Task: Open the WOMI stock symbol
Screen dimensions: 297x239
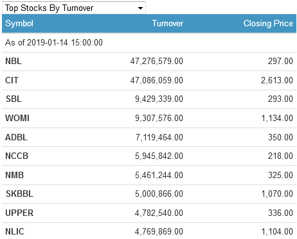Action: click(x=17, y=118)
